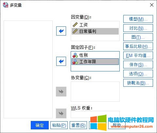Open the 对比(N) contrasts dialog
Viewport: 157px width, 133px height.
[x=138, y=28]
